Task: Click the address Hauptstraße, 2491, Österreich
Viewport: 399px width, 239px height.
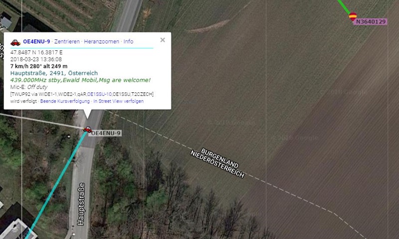Action: coord(54,73)
